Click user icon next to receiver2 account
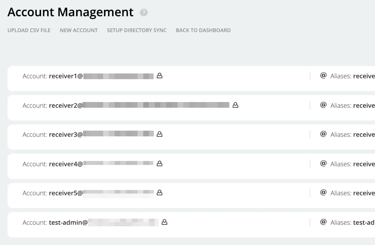The image size is (375, 245). click(x=235, y=105)
